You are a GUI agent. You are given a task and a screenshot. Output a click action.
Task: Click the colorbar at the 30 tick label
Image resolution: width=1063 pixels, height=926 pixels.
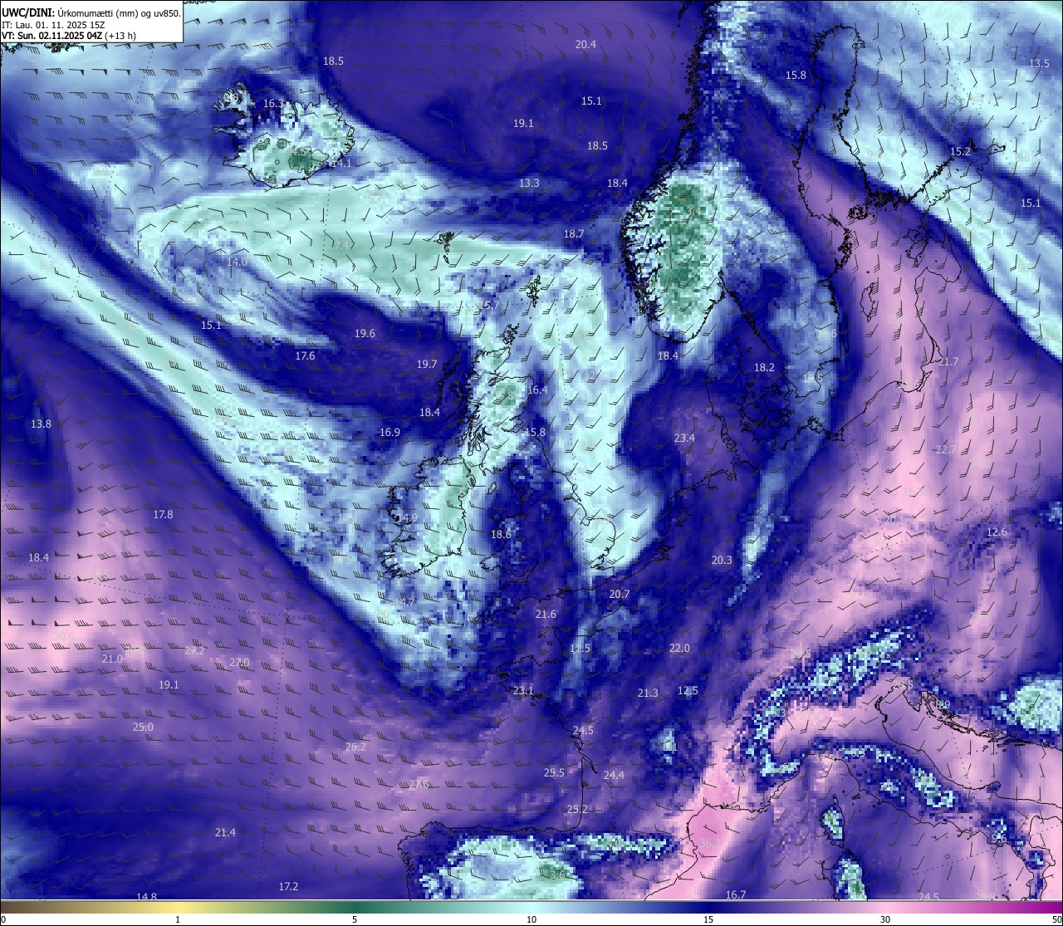tap(885, 919)
